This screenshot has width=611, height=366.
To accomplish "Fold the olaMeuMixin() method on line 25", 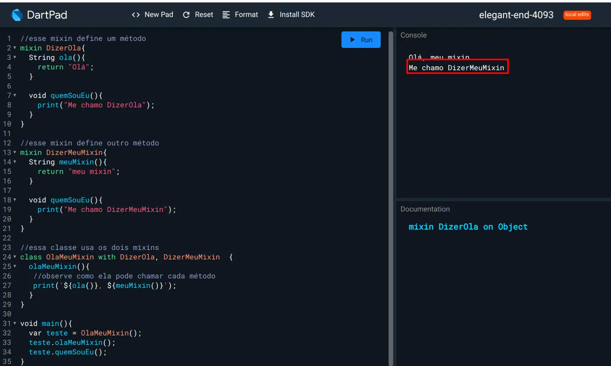I will click(15, 267).
